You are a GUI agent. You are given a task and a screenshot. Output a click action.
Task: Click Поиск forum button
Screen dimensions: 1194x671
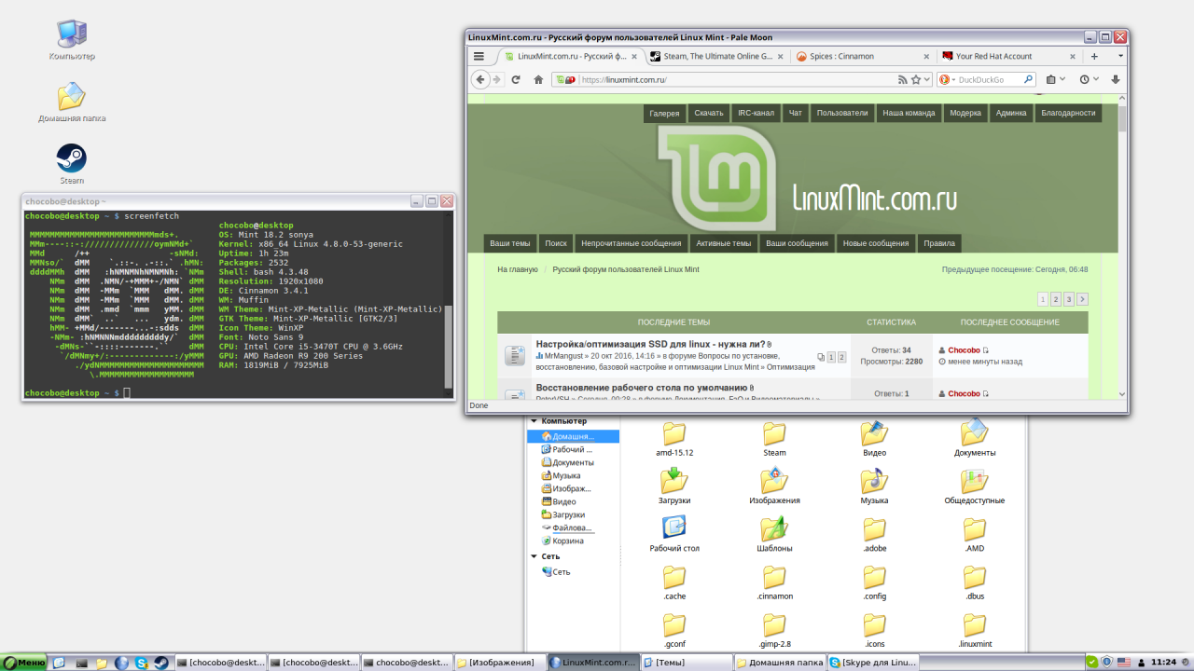point(556,243)
